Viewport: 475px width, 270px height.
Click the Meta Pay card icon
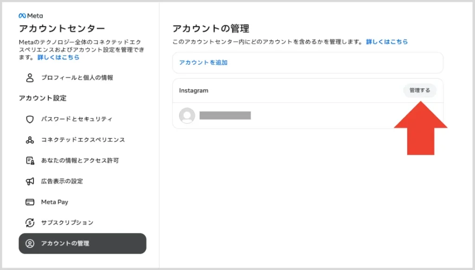click(30, 202)
